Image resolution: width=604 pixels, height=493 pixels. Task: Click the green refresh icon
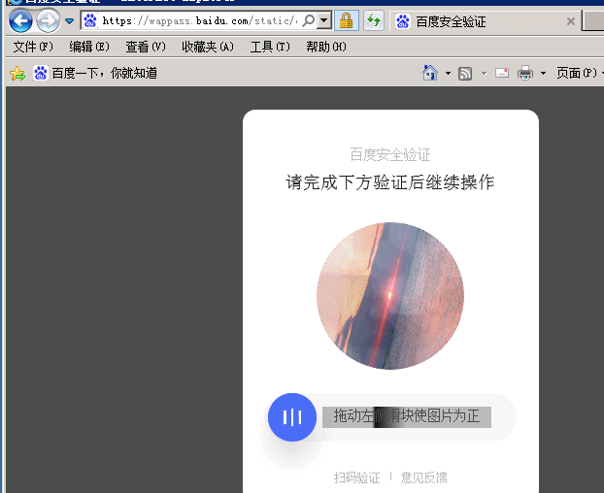(x=374, y=20)
